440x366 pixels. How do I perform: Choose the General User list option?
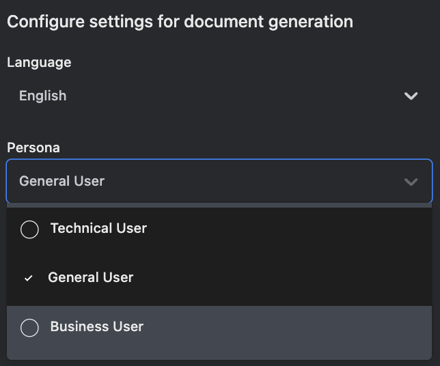coord(90,277)
